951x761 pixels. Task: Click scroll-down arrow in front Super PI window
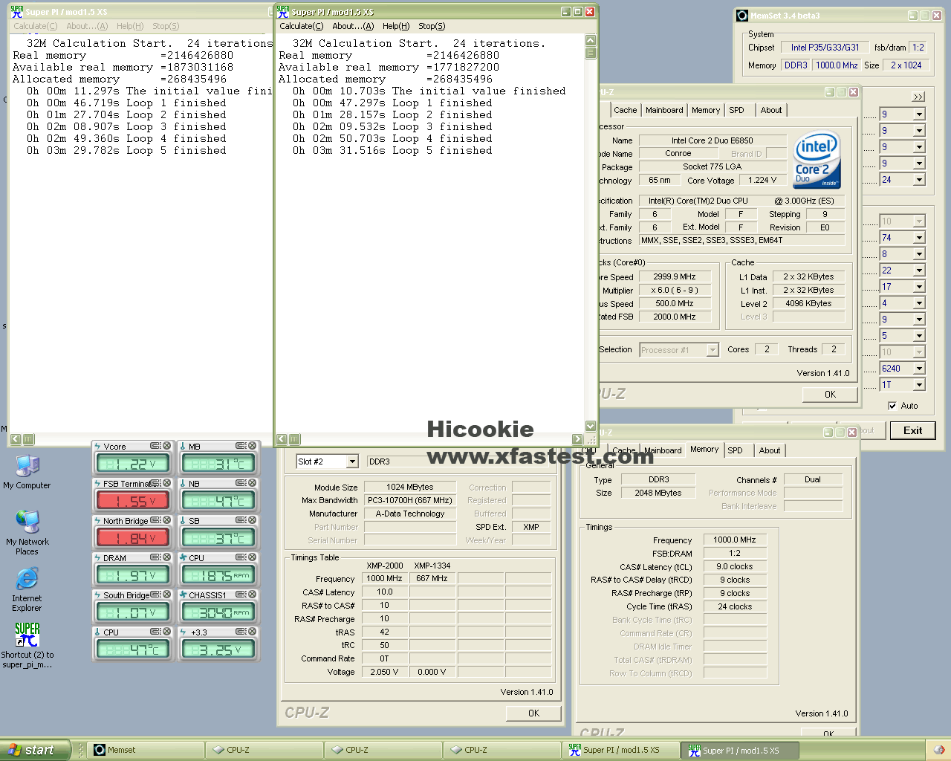pyautogui.click(x=591, y=427)
